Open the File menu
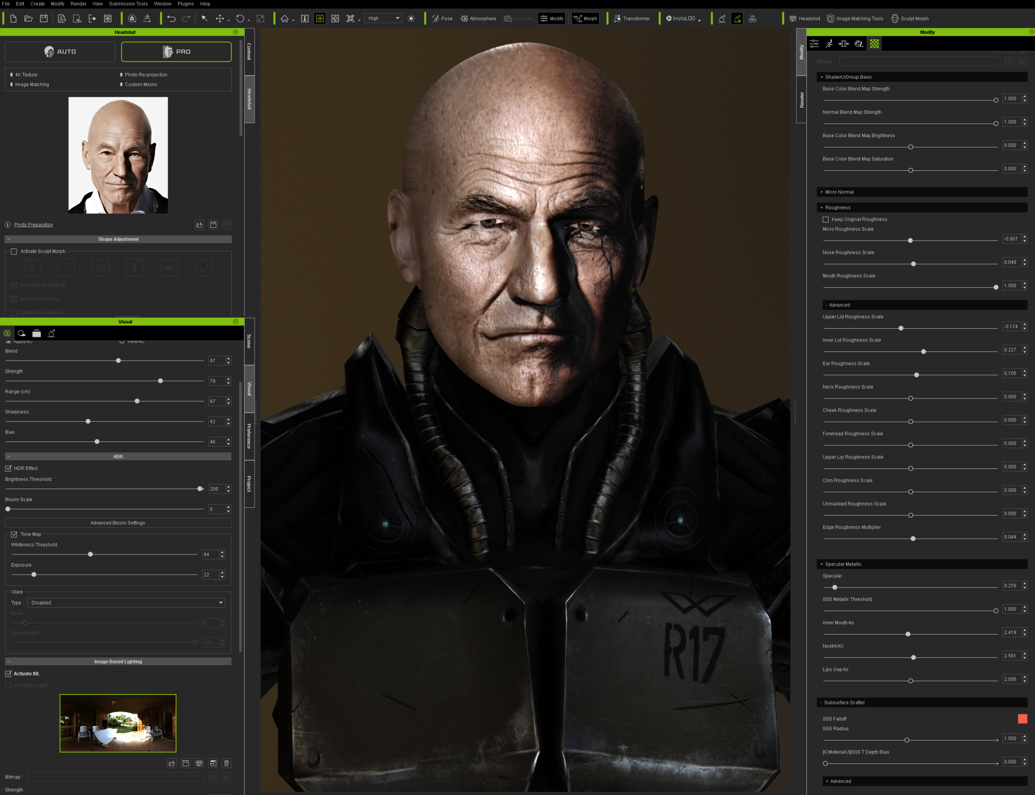This screenshot has height=795, width=1035. tap(6, 4)
